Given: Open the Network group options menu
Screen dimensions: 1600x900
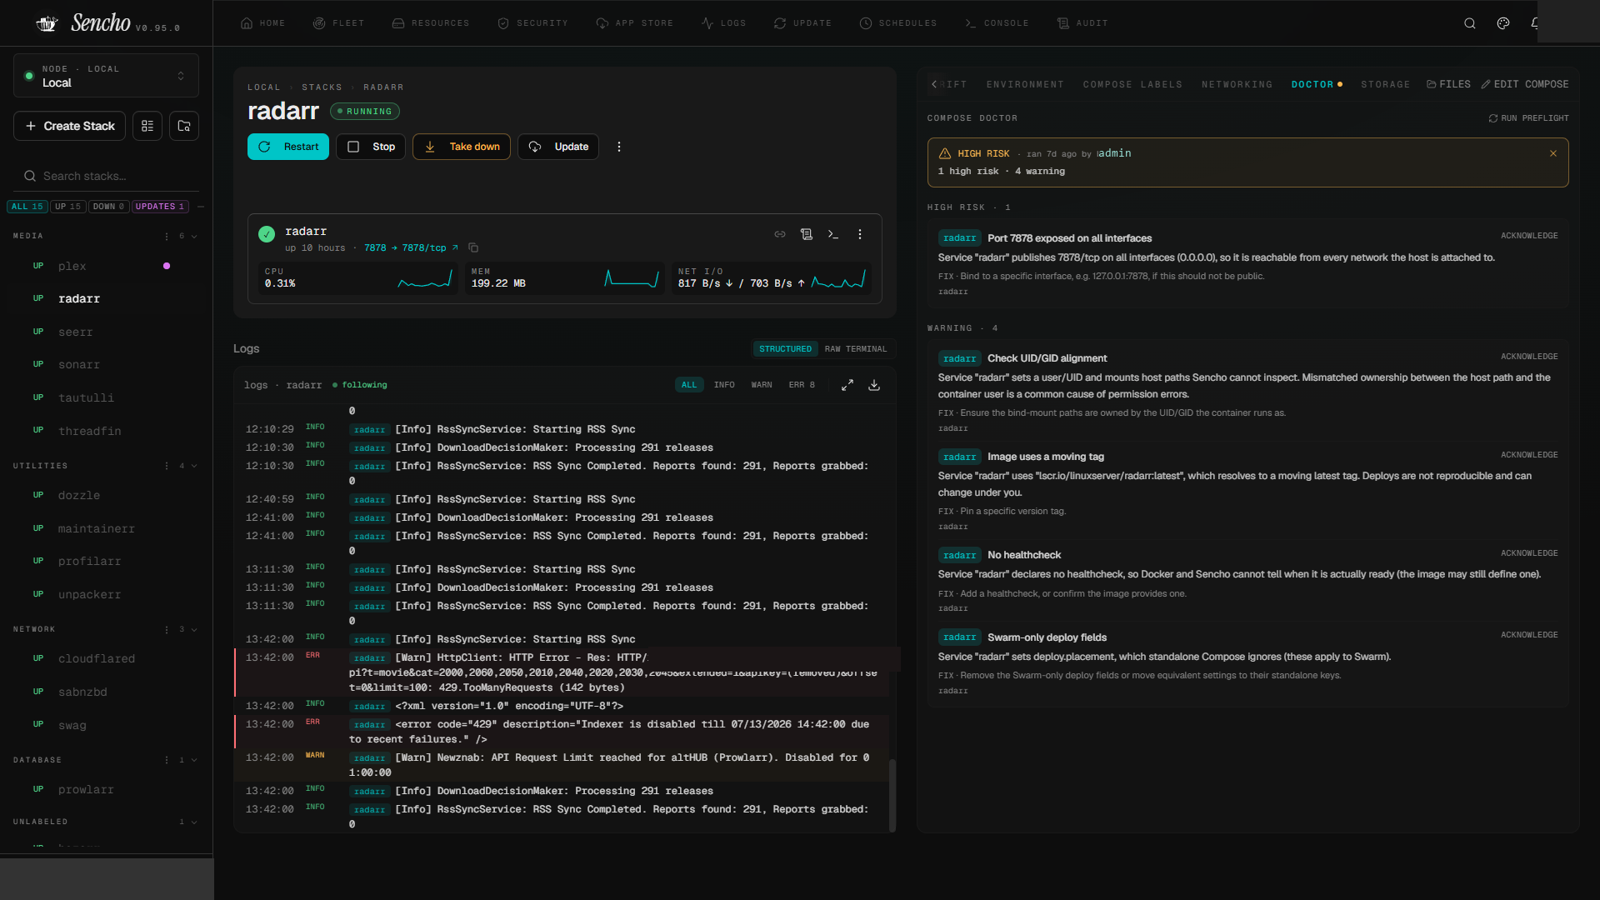Looking at the screenshot, I should tap(167, 629).
